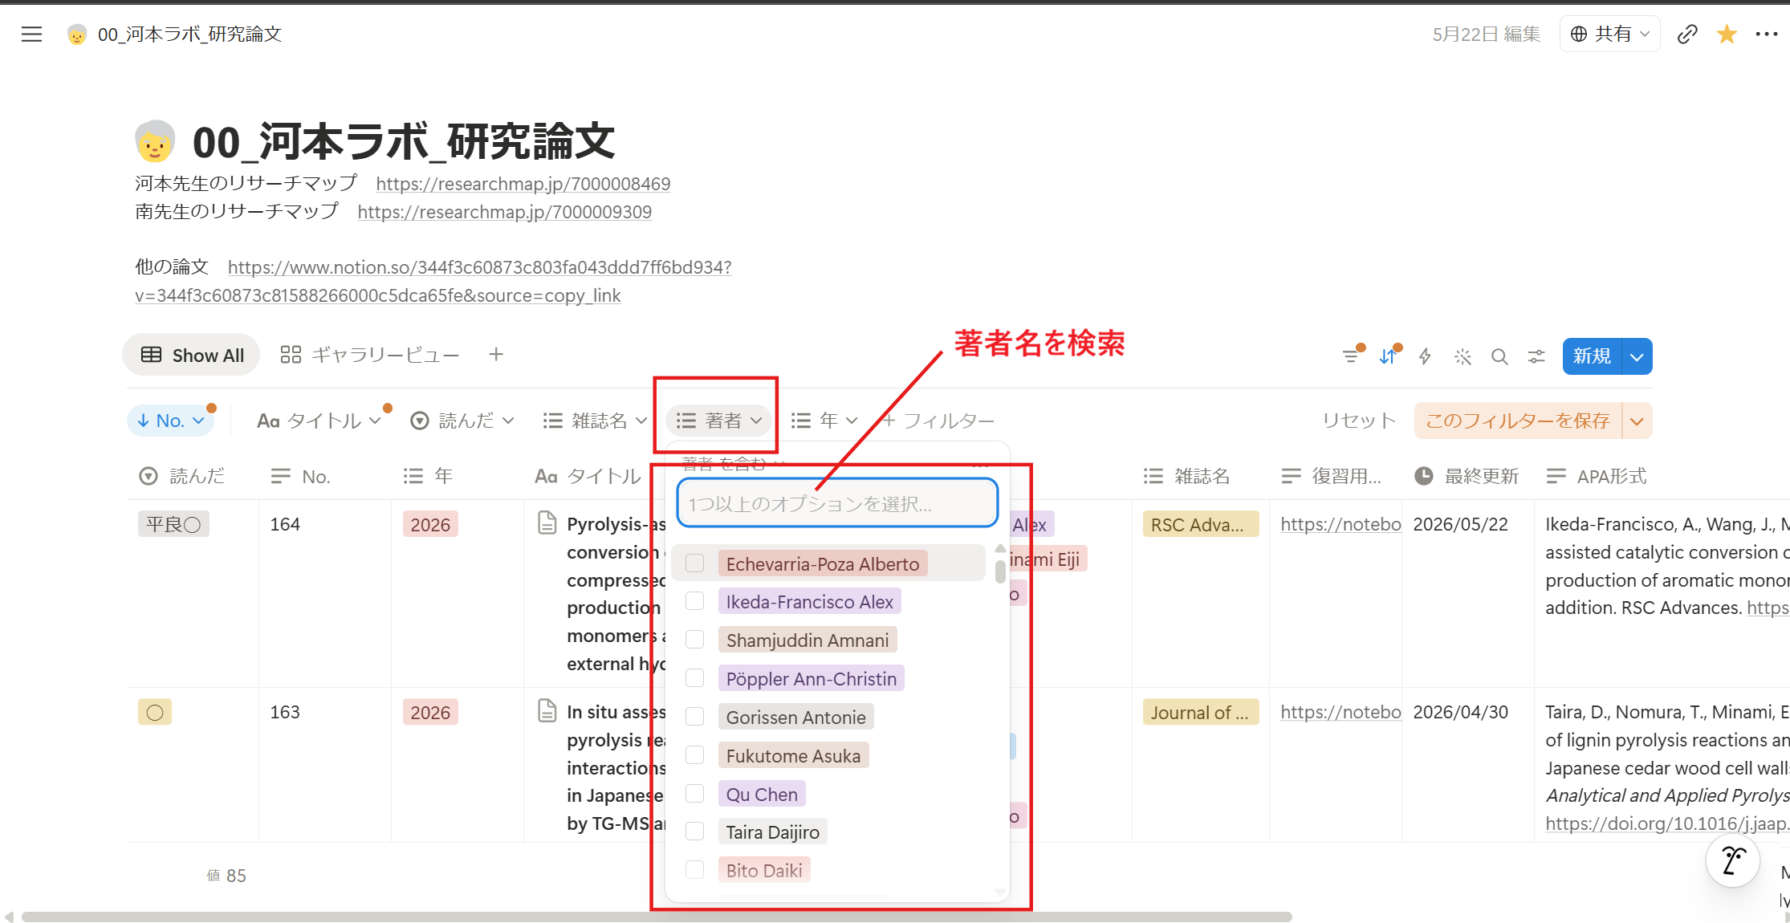Click the filter lines icon in toolbar
Screen dimensions: 1790x923
pos(1351,356)
